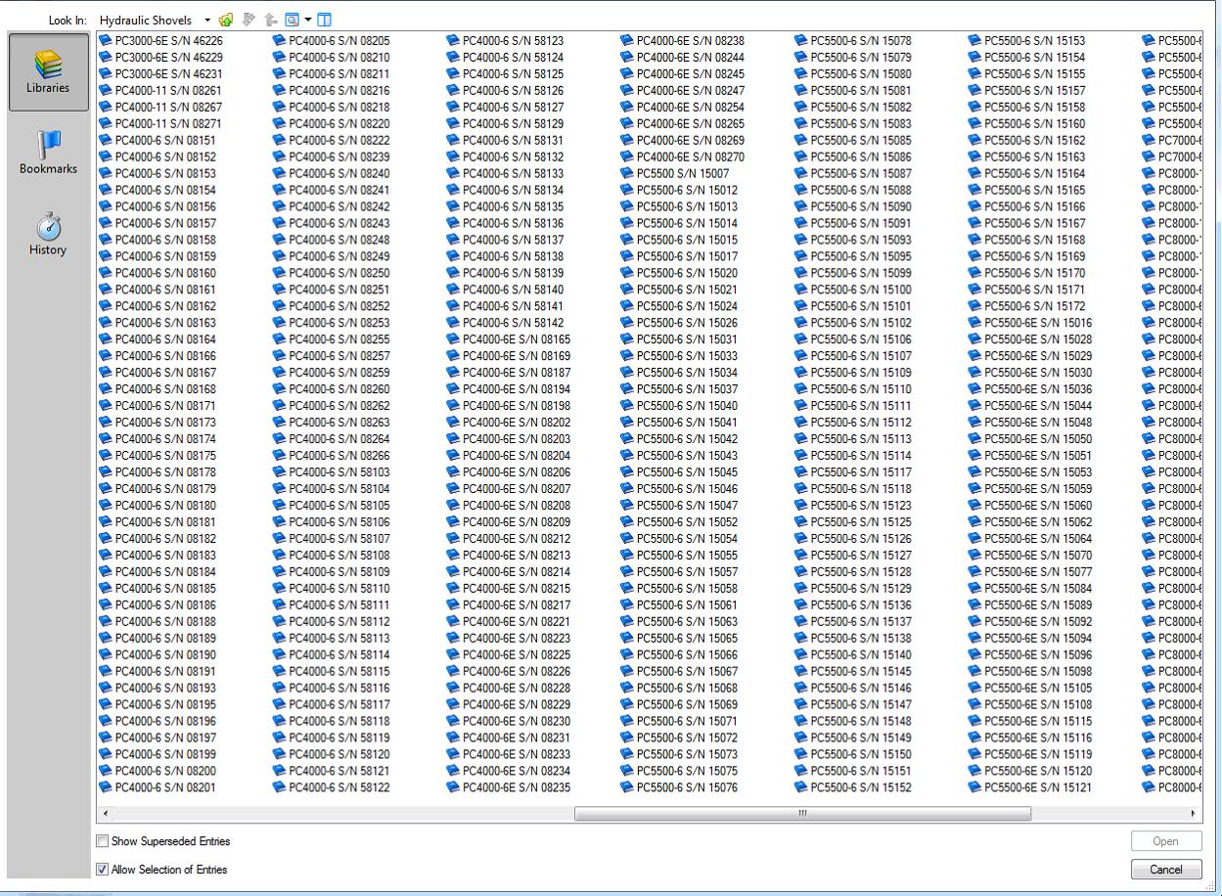Select entry PC5500-6 S/N 15164

point(1027,174)
